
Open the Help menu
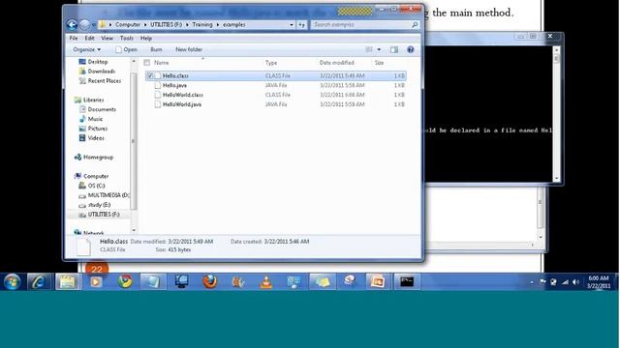[146, 39]
